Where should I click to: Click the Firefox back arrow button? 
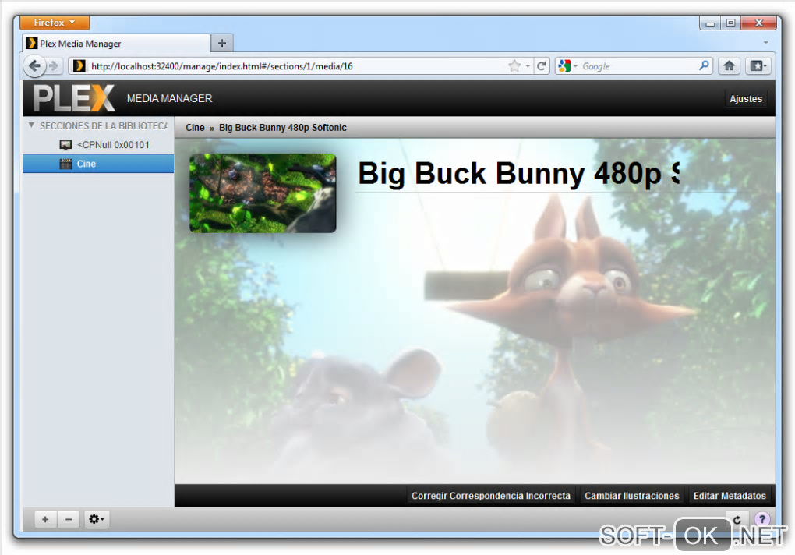pyautogui.click(x=34, y=66)
